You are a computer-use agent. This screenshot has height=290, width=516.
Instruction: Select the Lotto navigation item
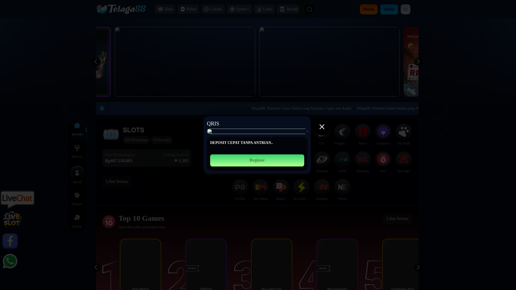[x=264, y=9]
